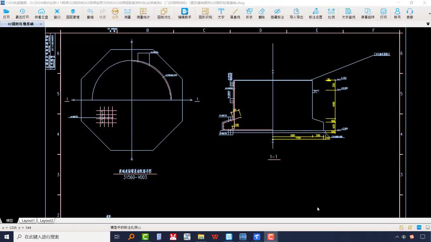This screenshot has width=431, height=242.
Task: Open 编辑助手 edit assistant
Action: pos(185,14)
